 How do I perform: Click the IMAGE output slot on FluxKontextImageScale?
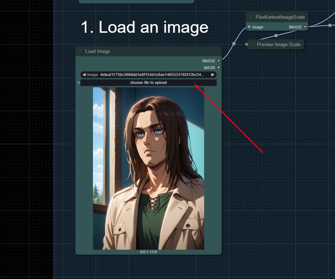305,27
